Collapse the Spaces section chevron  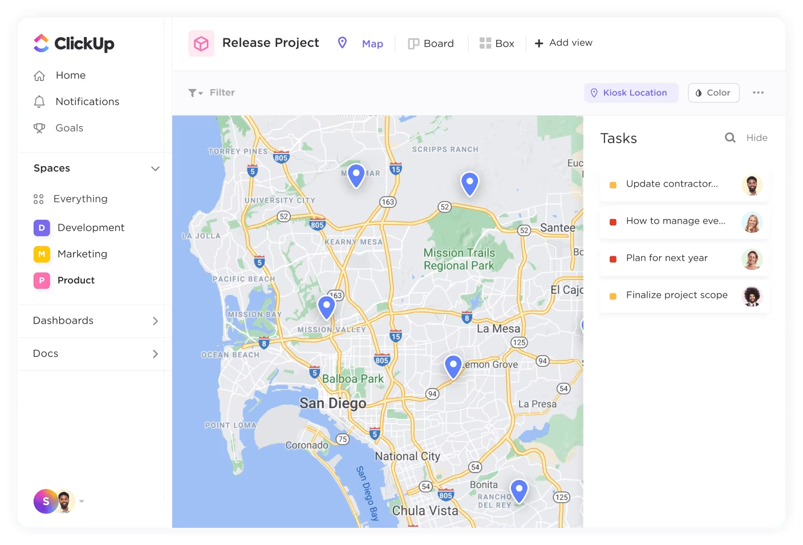[x=155, y=168]
